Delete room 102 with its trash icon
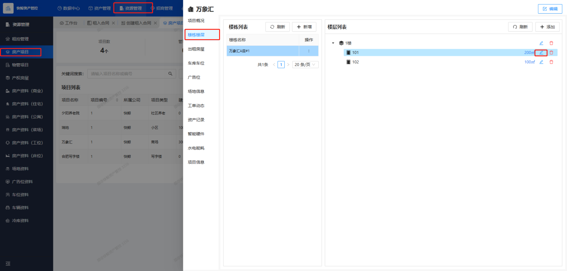Image resolution: width=567 pixels, height=271 pixels. coord(551,62)
